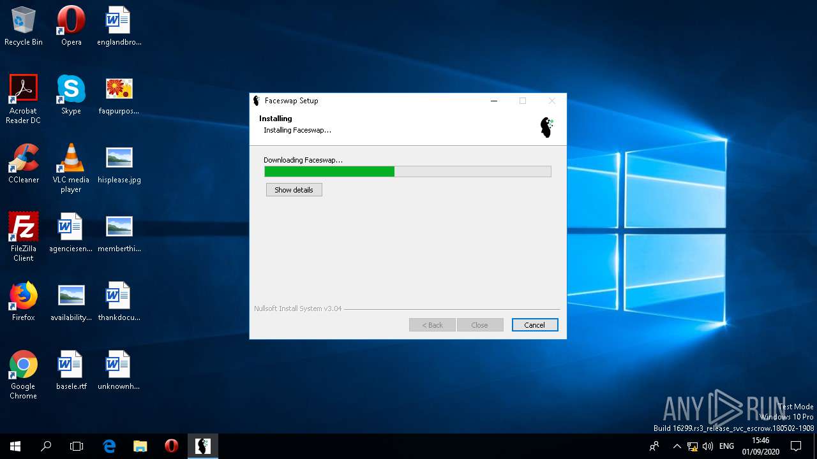Screen dimensions: 817x459
Task: Open File Explorer from taskbar
Action: tap(140, 446)
